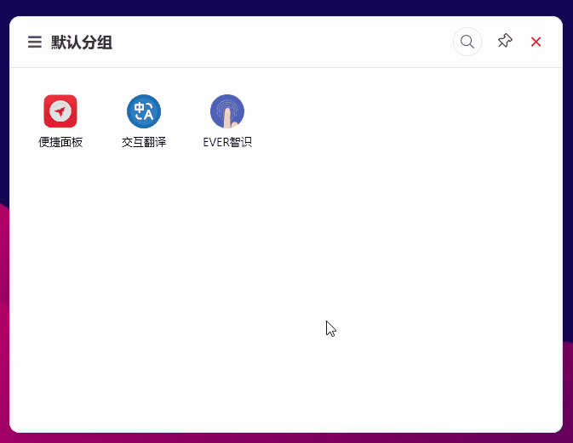Close the panel with the red X

[536, 42]
